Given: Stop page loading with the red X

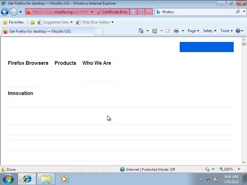Looking at the screenshot, I should coord(149,12).
